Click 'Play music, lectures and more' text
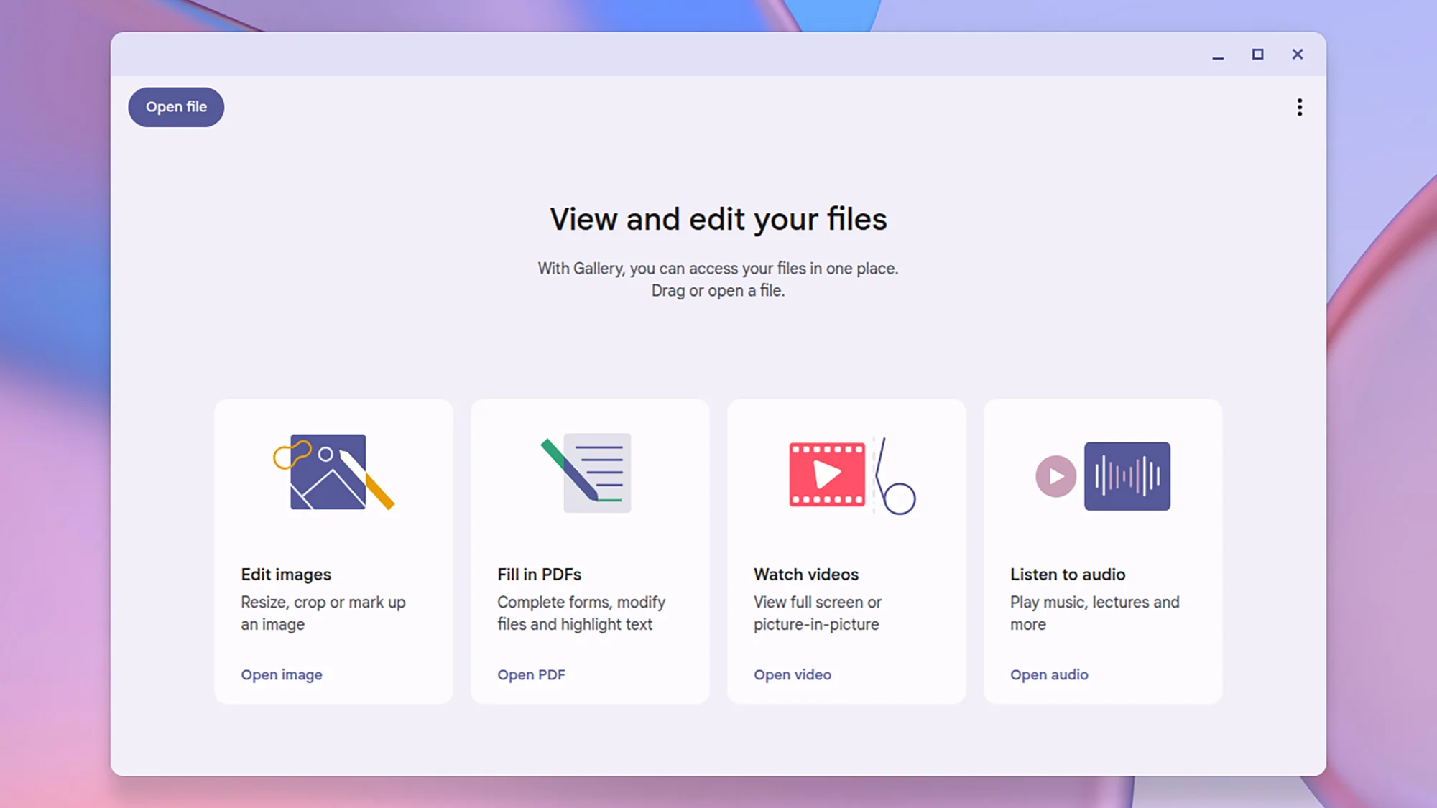Image resolution: width=1437 pixels, height=808 pixels. click(1095, 613)
